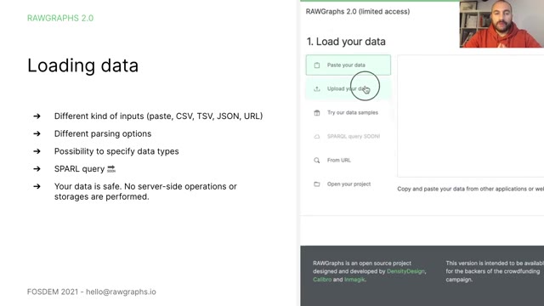This screenshot has width=544, height=306.
Task: Click the magnifier icon beside From URL
Action: pos(317,161)
